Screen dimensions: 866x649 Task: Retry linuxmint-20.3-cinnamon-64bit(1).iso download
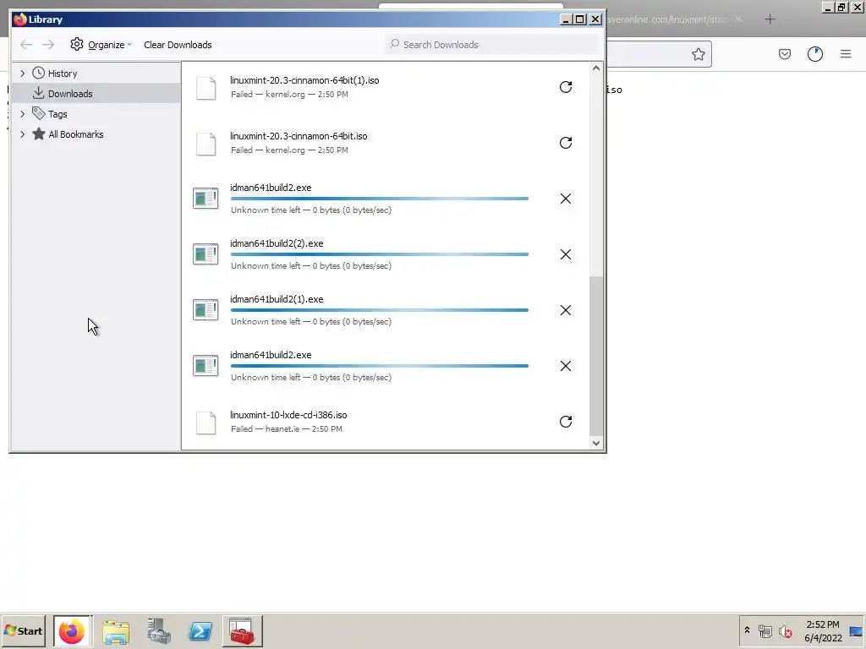(565, 87)
